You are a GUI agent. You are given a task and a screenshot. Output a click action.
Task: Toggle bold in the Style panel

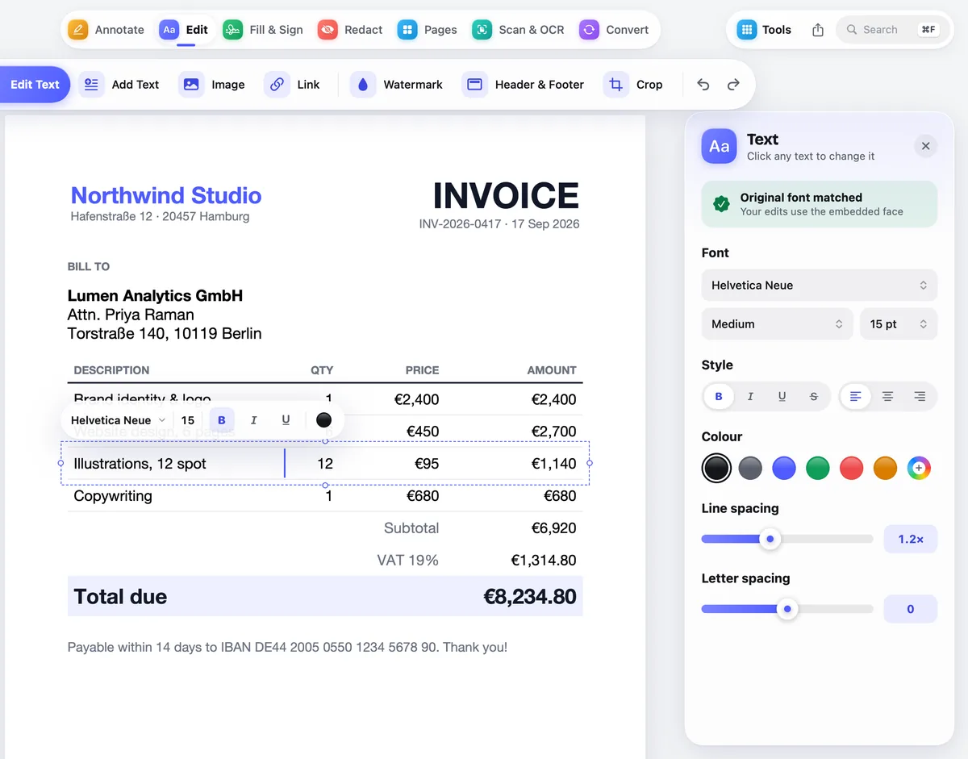719,396
